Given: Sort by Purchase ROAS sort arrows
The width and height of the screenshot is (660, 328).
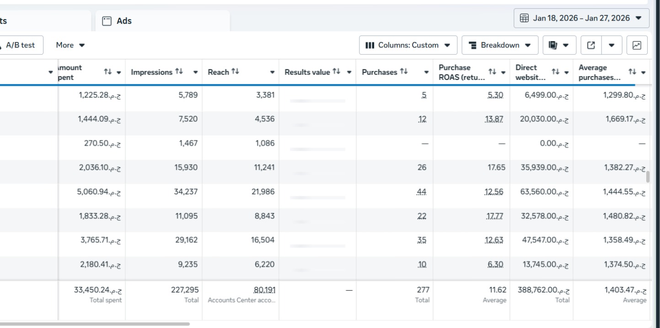Looking at the screenshot, I should click(x=492, y=72).
